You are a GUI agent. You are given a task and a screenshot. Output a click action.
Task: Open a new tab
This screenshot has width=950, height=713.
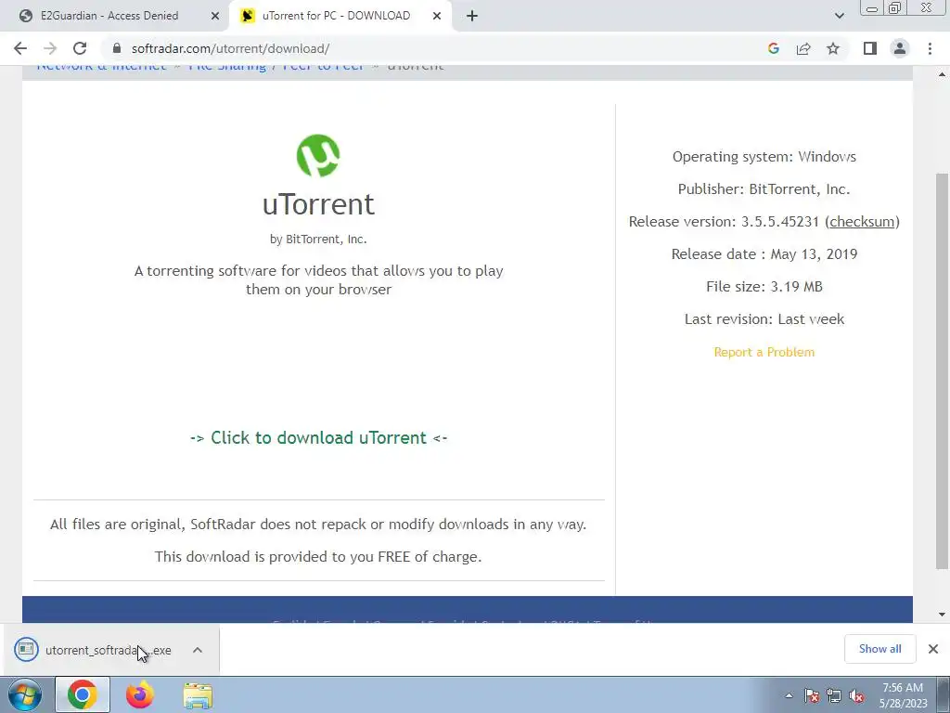click(x=472, y=16)
